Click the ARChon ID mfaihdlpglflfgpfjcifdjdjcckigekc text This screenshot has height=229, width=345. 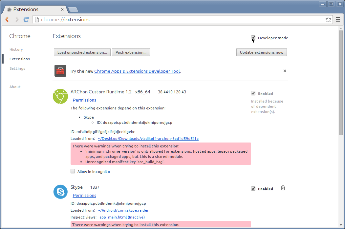pyautogui.click(x=103, y=132)
